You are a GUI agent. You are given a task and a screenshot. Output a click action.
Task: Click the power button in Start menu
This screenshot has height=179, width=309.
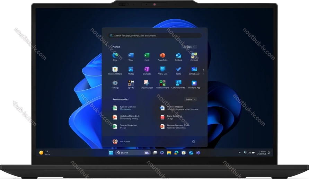193,142
